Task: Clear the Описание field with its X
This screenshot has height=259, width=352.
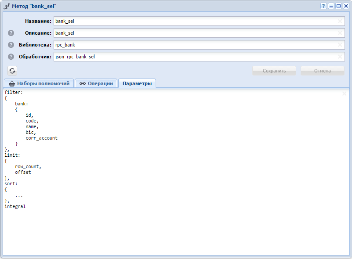Action: (x=340, y=33)
